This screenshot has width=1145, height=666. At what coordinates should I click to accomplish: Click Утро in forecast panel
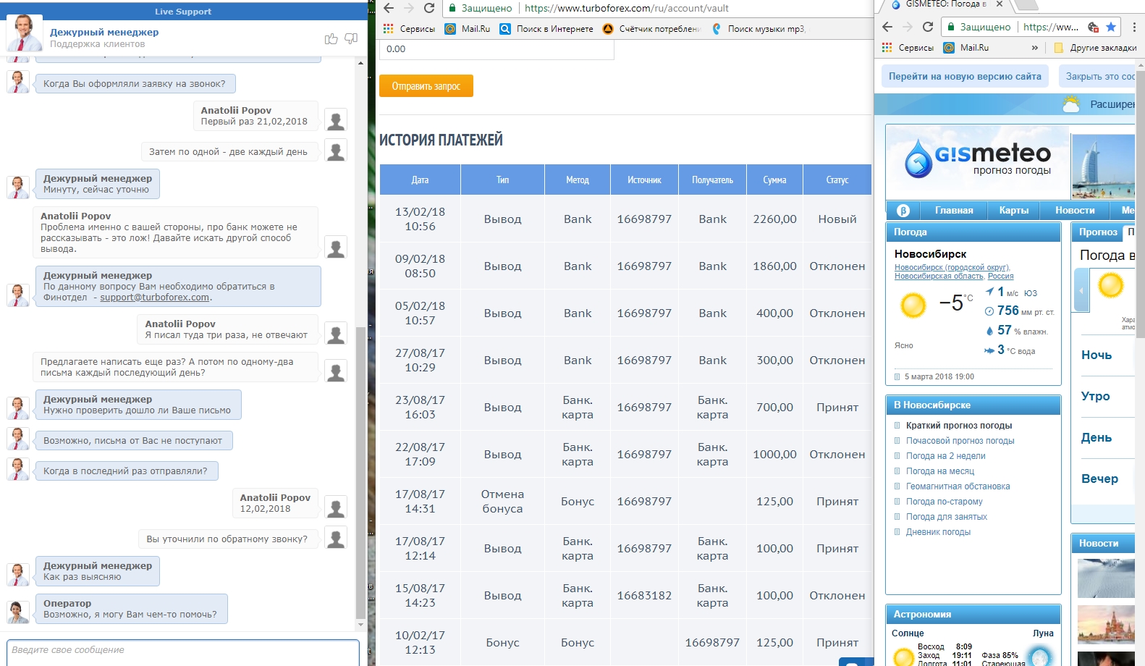point(1095,397)
